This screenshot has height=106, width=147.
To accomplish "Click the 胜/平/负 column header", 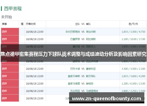I will [133, 24].
